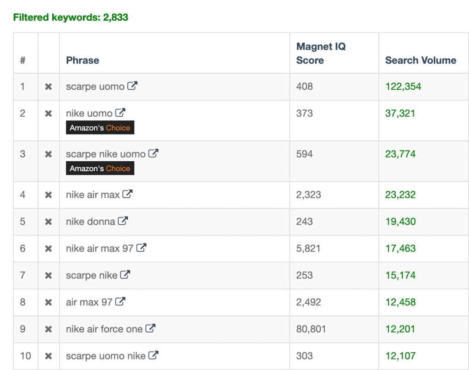The image size is (469, 370).
Task: Select the phrase text 'nike uomo'
Action: [x=89, y=114]
